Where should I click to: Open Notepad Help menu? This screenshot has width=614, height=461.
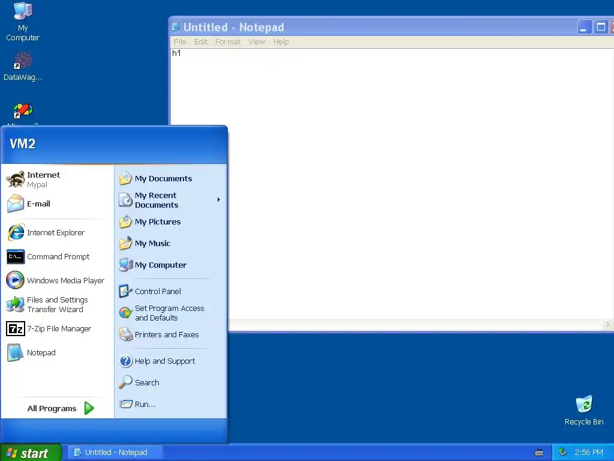click(281, 42)
